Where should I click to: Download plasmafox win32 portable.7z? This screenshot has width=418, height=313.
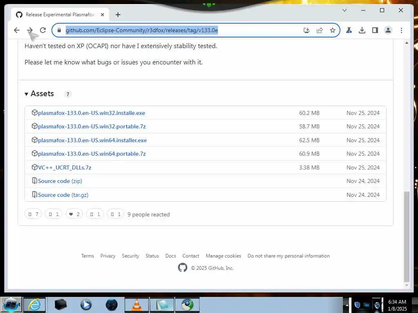92,126
